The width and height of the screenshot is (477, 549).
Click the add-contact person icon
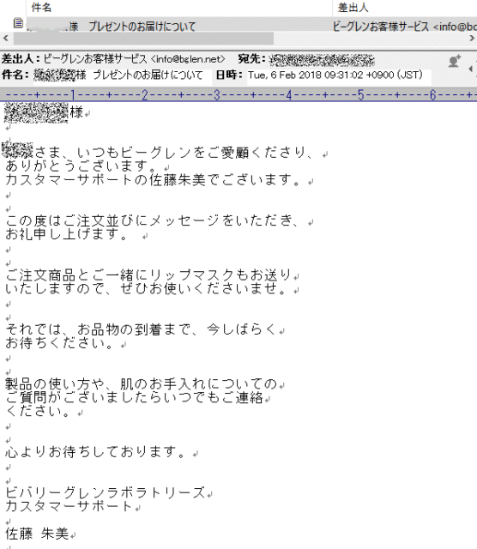[454, 61]
